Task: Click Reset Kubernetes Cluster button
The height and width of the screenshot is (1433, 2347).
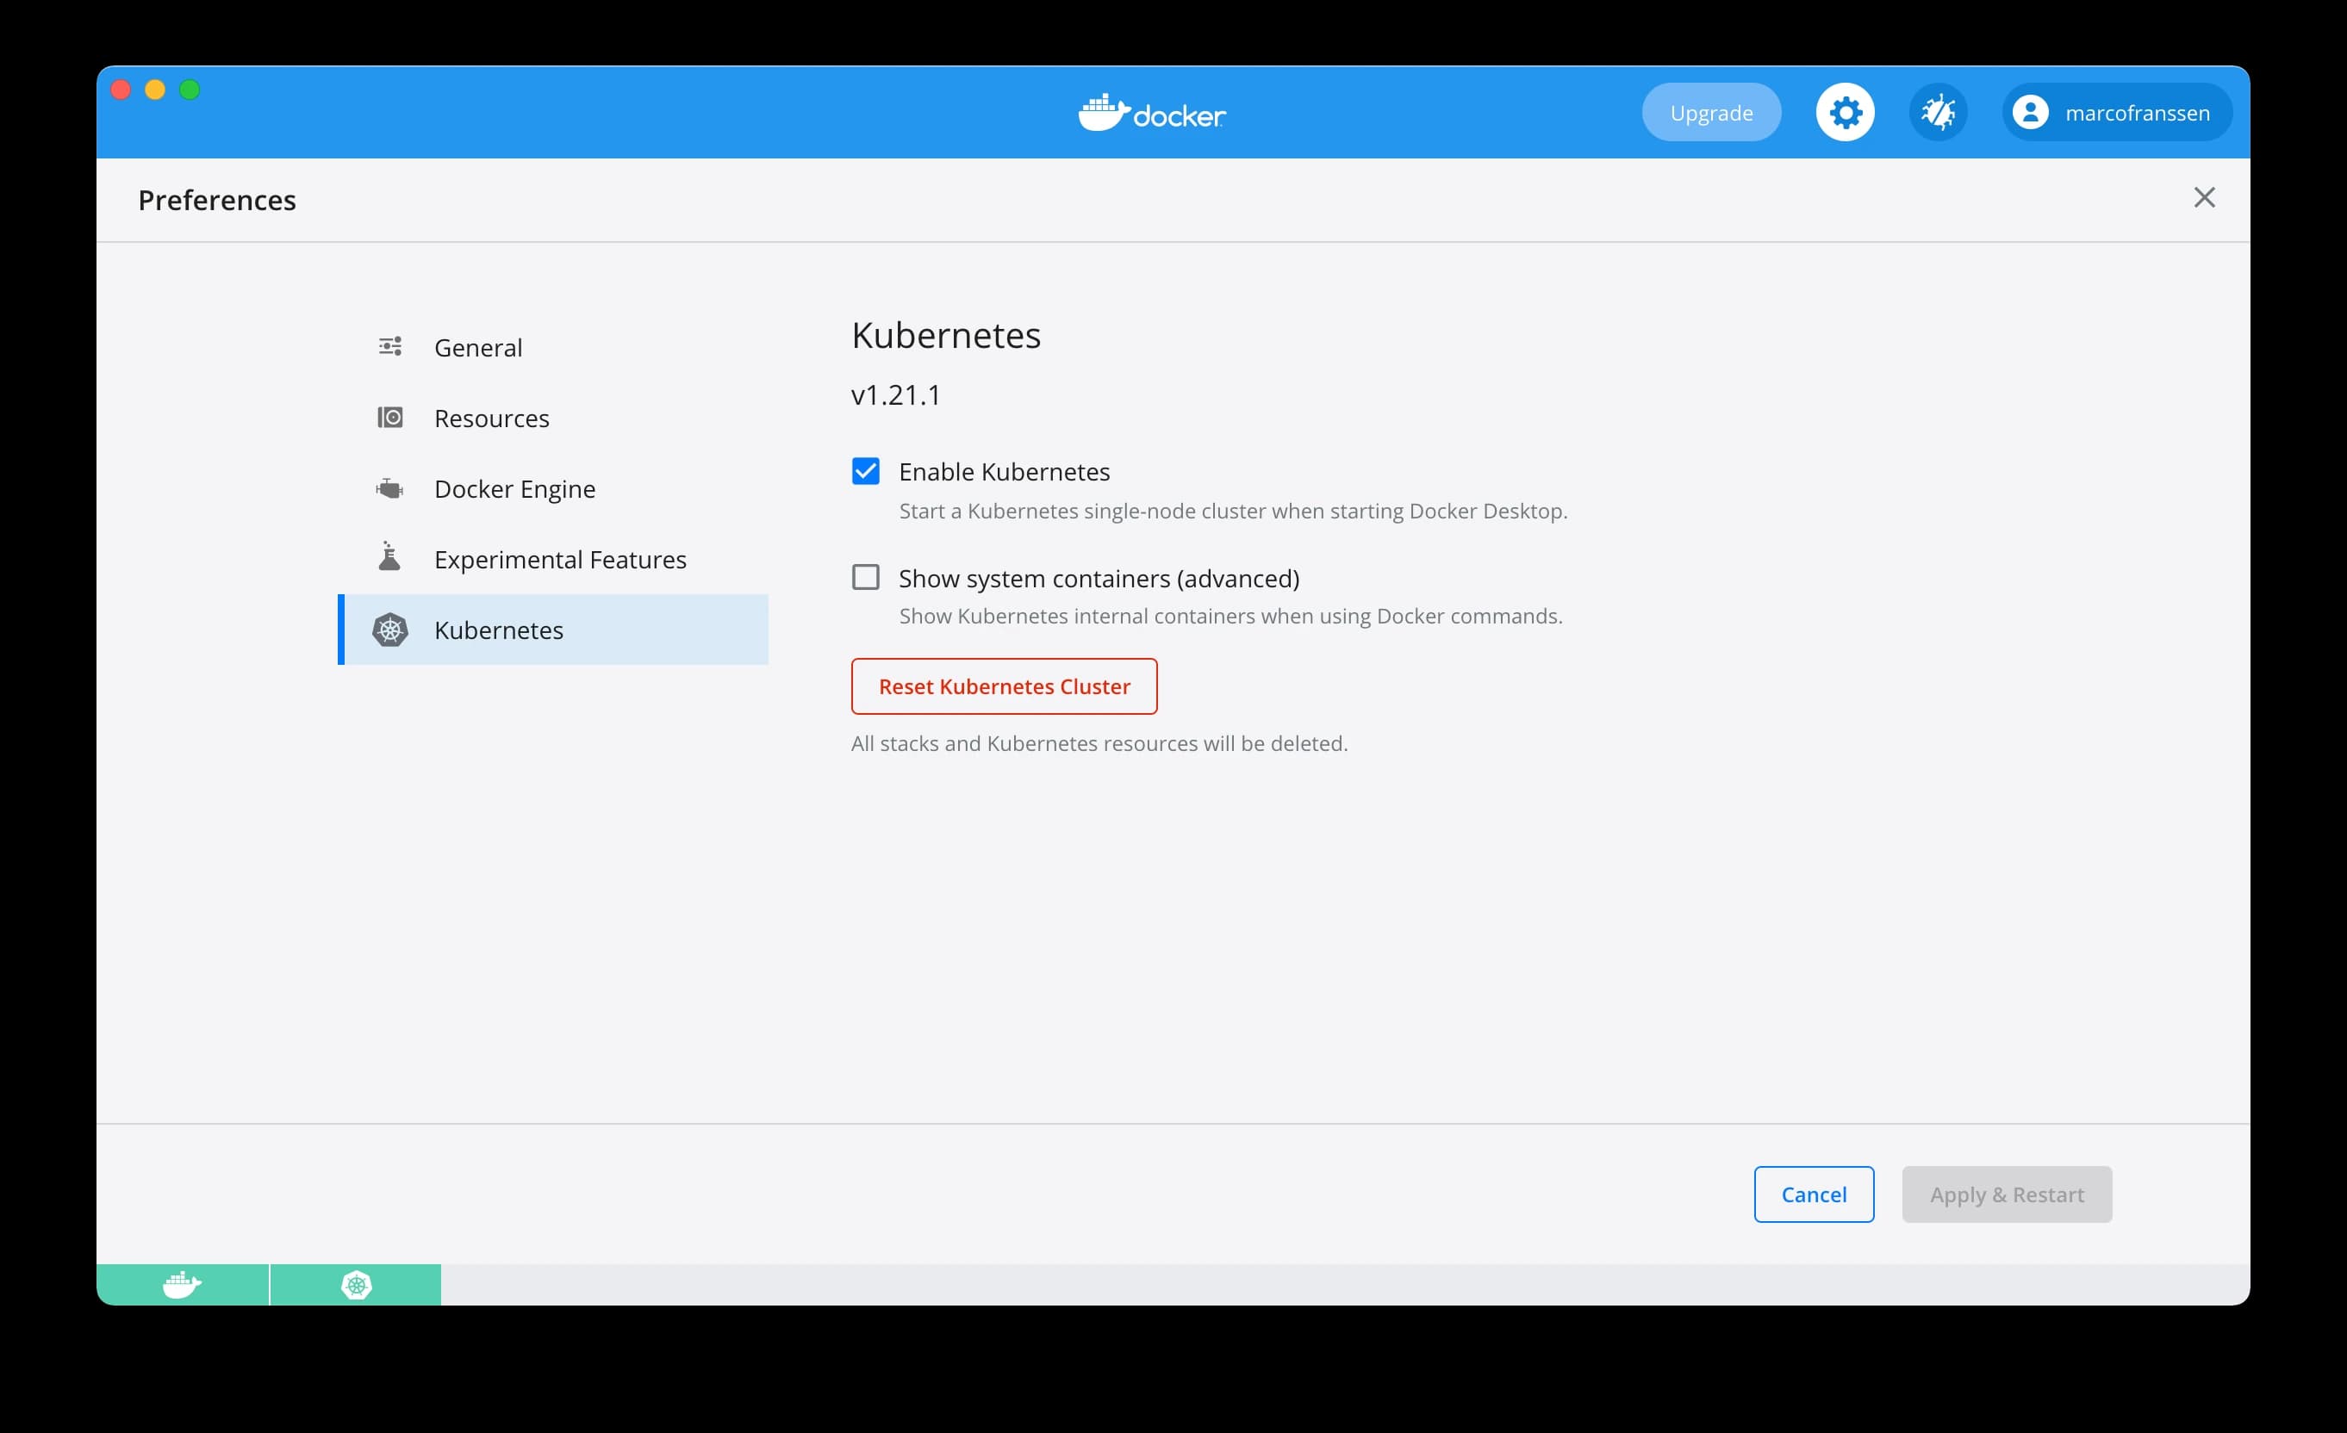Action: (1004, 686)
